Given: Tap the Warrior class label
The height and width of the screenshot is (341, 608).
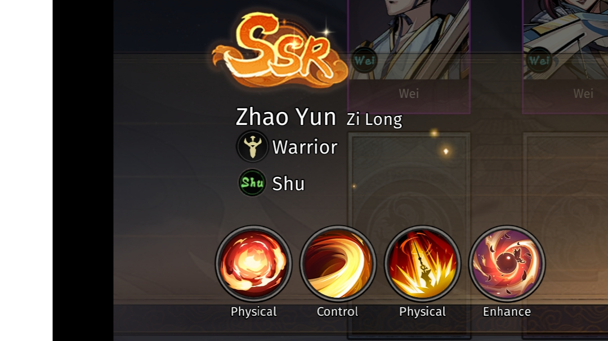Looking at the screenshot, I should point(305,147).
